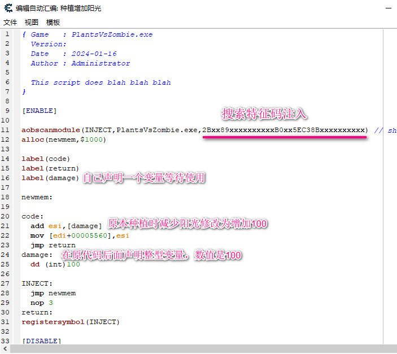Click the alloc(newmem,$1000) line

64,140
